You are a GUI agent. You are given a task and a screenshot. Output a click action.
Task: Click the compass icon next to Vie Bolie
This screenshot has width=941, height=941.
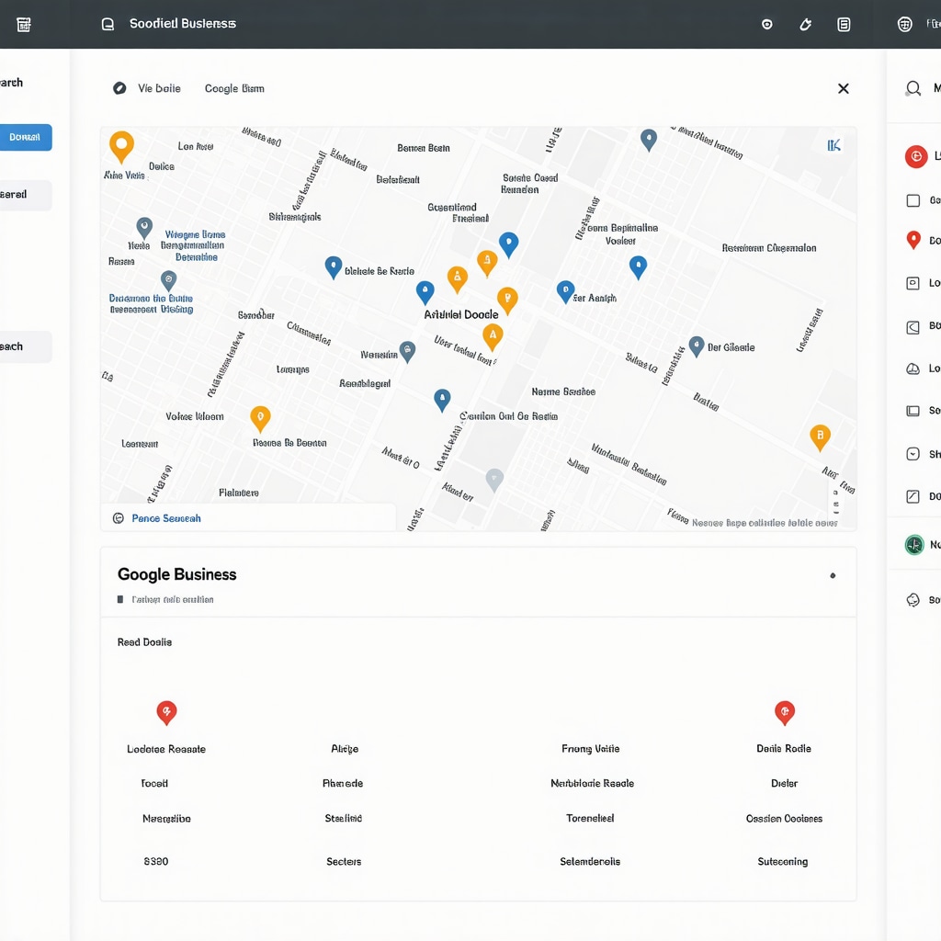coord(119,88)
